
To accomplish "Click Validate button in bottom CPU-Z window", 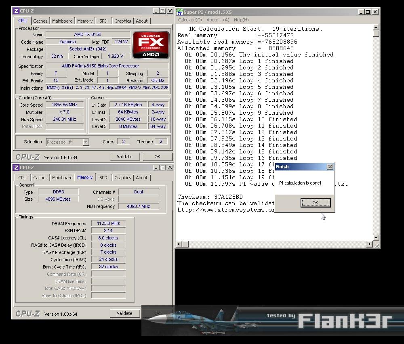I will [125, 313].
